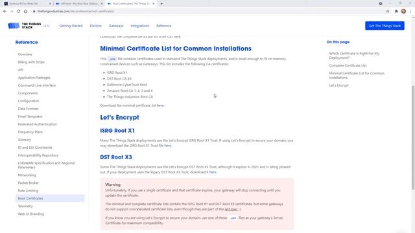Click the browser back arrow

click(x=5, y=12)
